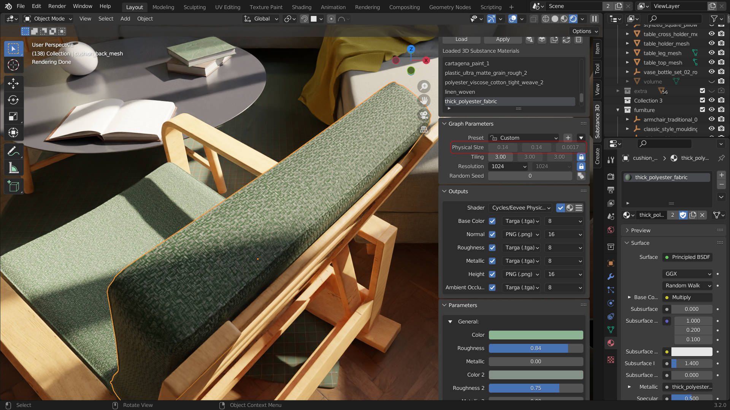The image size is (730, 410).
Task: Switch to the Shading workspace tab
Action: click(x=302, y=7)
